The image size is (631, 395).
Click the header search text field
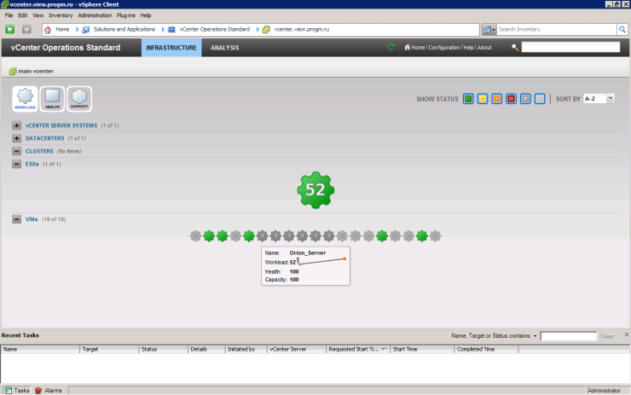(x=570, y=47)
